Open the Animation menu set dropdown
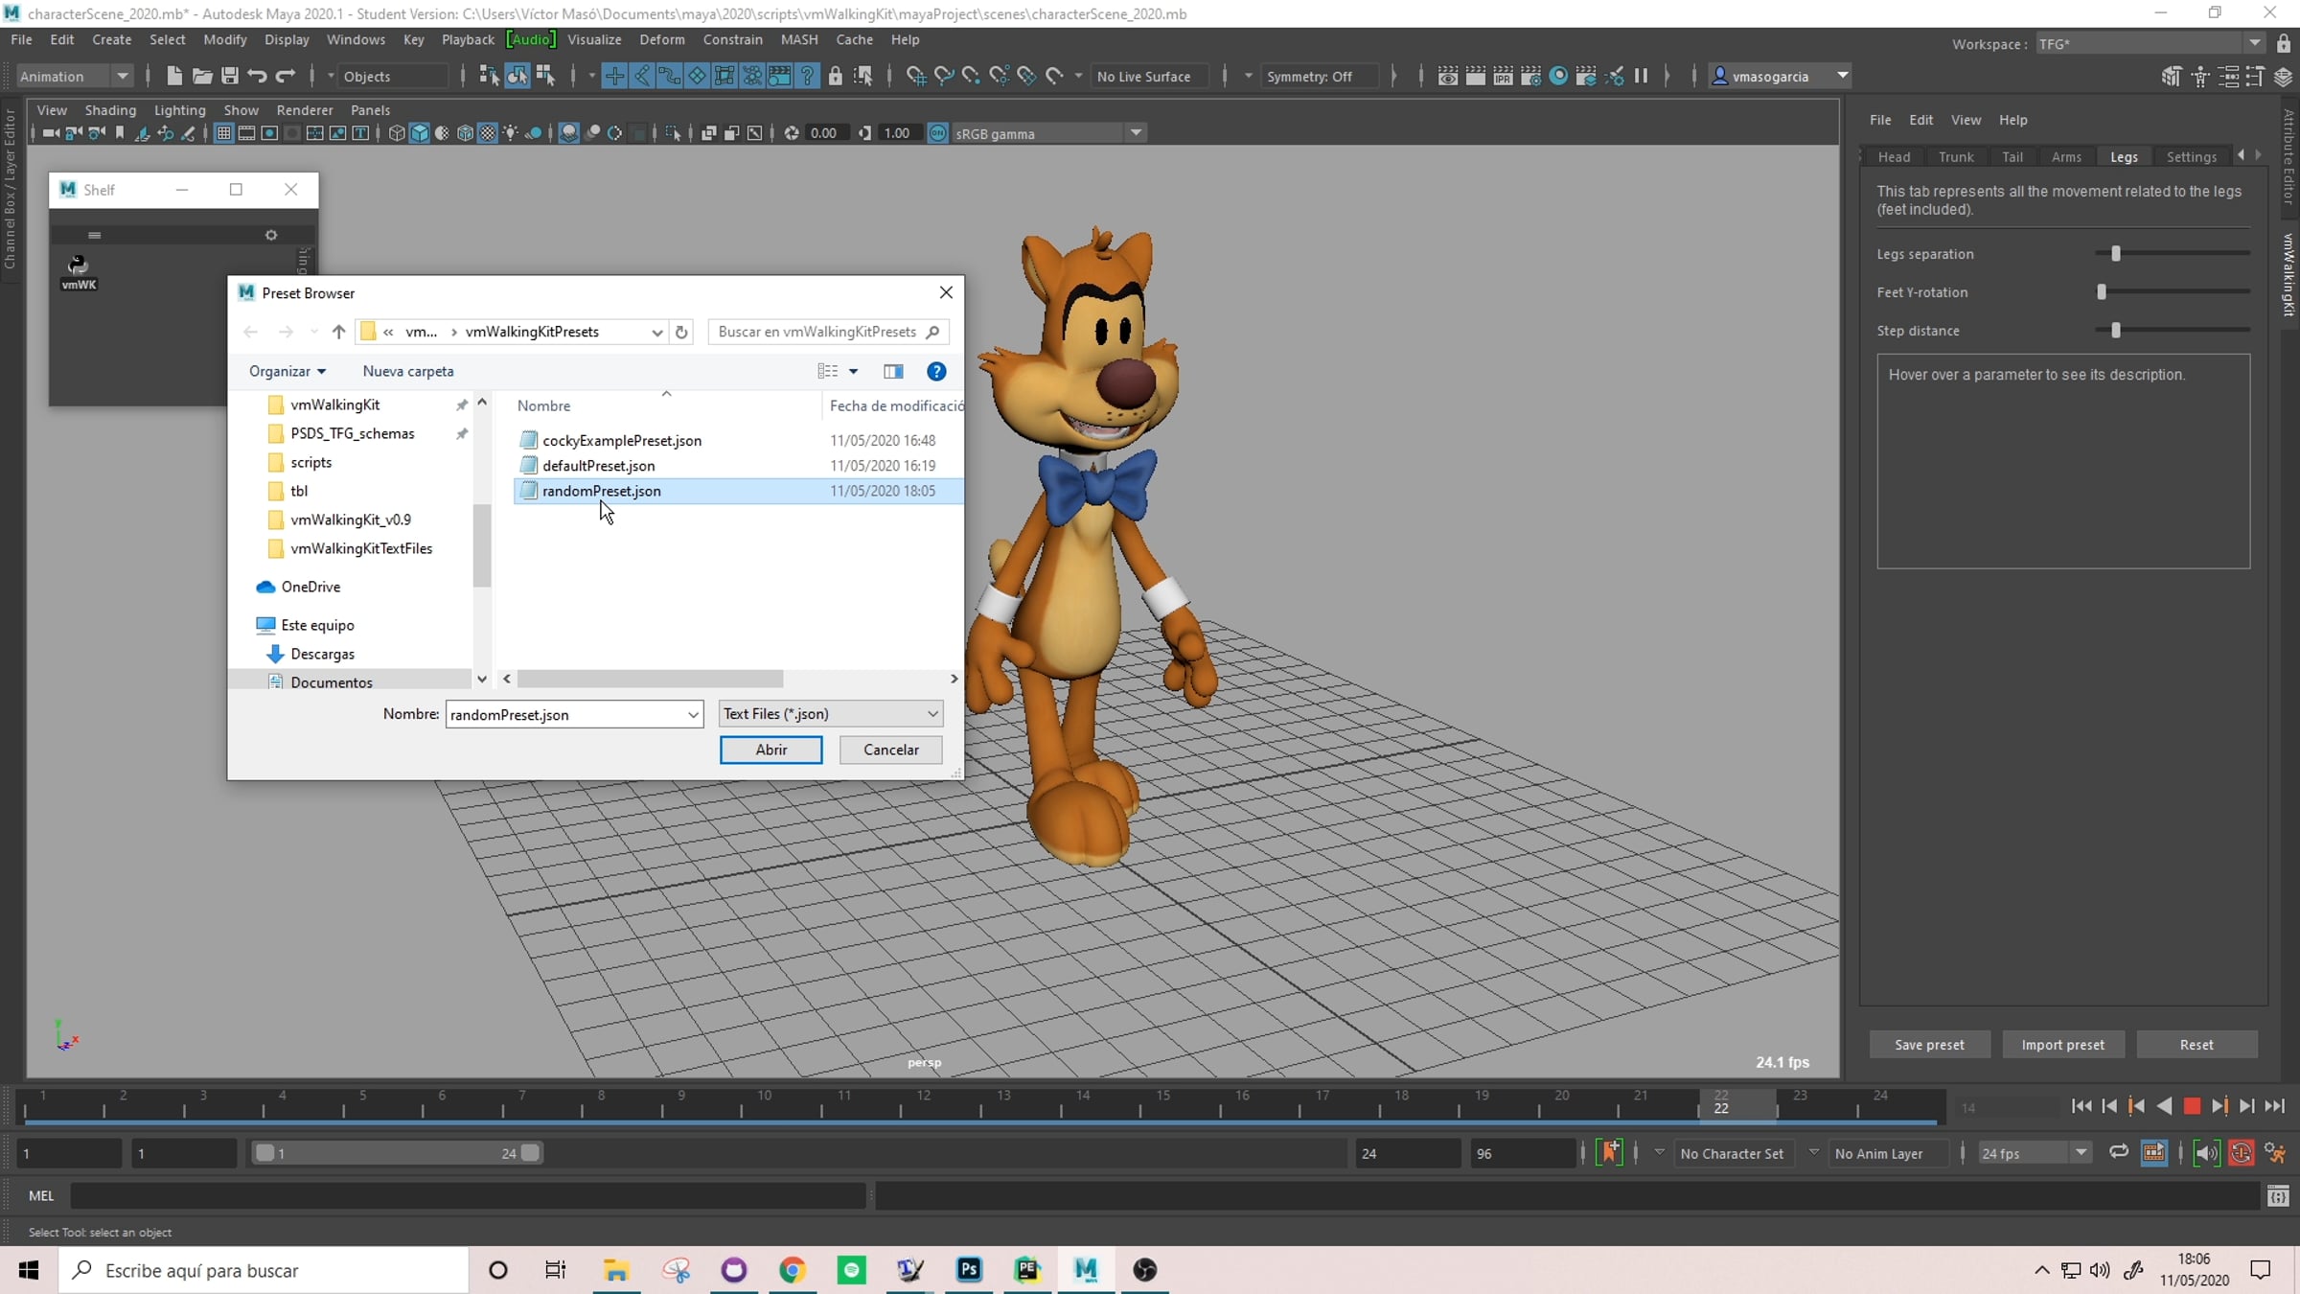The height and width of the screenshot is (1294, 2300). [74, 76]
